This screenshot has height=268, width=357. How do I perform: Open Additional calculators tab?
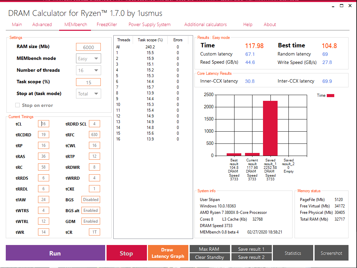click(205, 24)
